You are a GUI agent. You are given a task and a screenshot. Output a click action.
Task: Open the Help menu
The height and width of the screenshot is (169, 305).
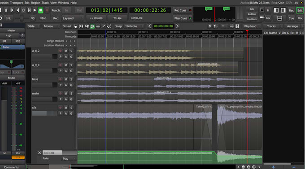[x=73, y=3]
